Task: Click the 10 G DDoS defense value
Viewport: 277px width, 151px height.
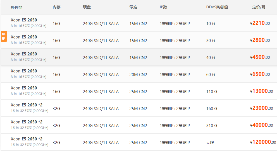Action: click(x=211, y=24)
